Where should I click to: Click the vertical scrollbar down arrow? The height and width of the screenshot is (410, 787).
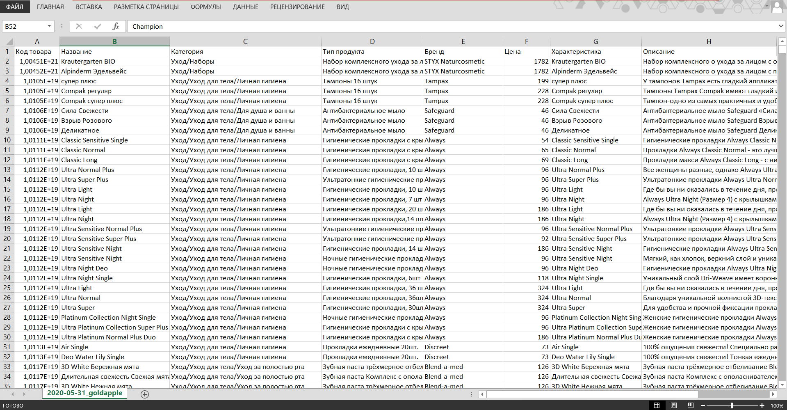point(782,385)
